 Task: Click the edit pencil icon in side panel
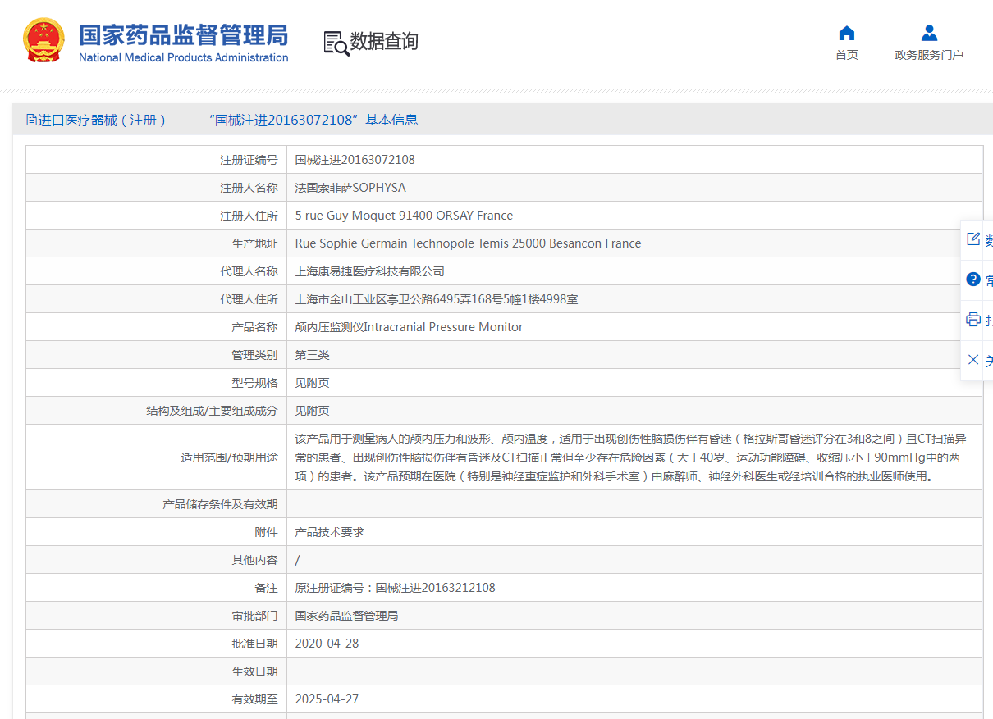pos(973,239)
